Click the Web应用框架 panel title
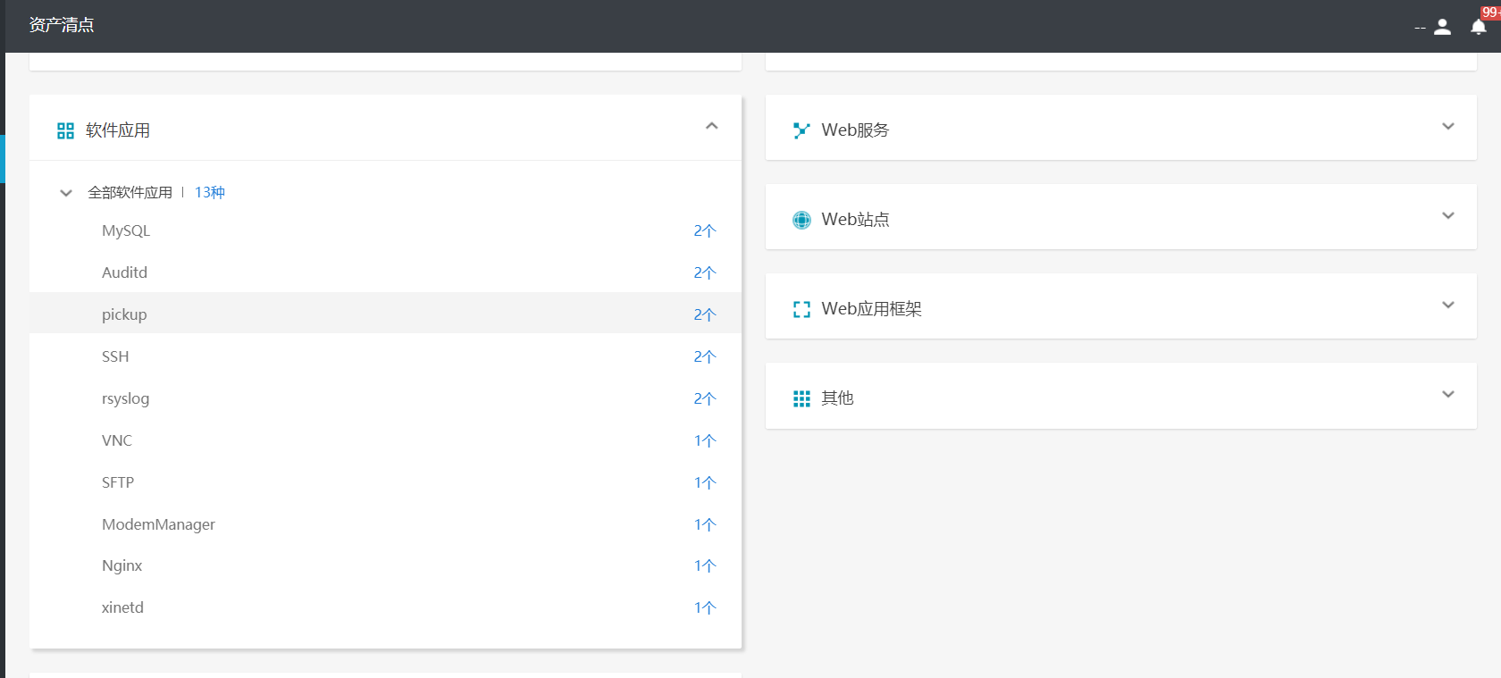 [x=871, y=309]
